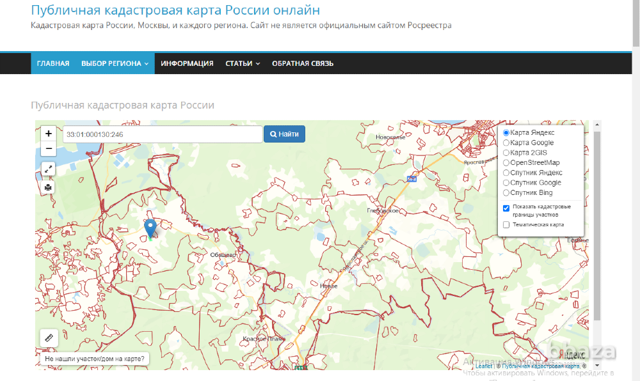640x381 pixels.
Task: Uncheck Показать кадастровые границы участков
Action: [x=506, y=208]
